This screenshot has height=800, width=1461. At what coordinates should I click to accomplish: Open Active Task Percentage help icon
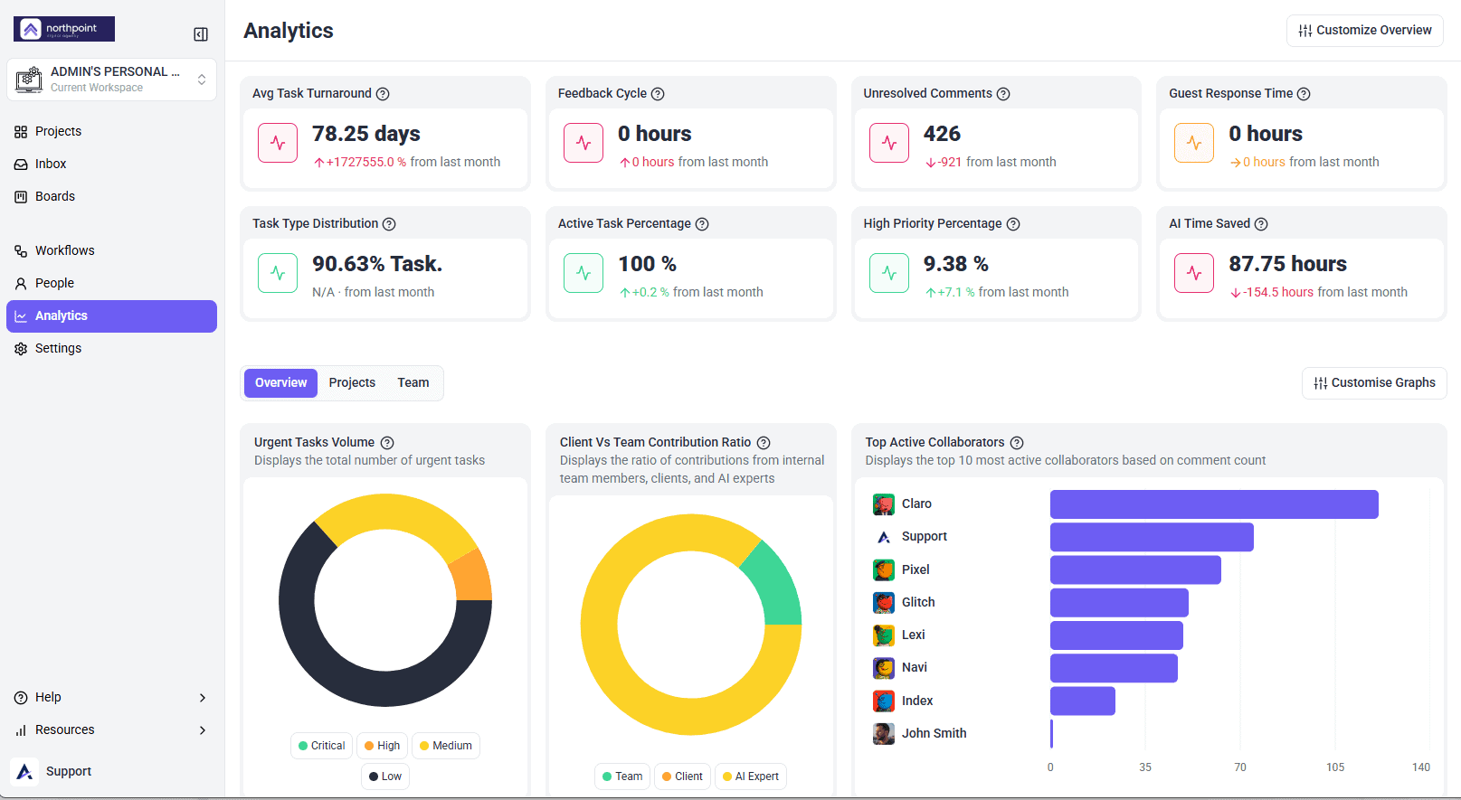702,224
